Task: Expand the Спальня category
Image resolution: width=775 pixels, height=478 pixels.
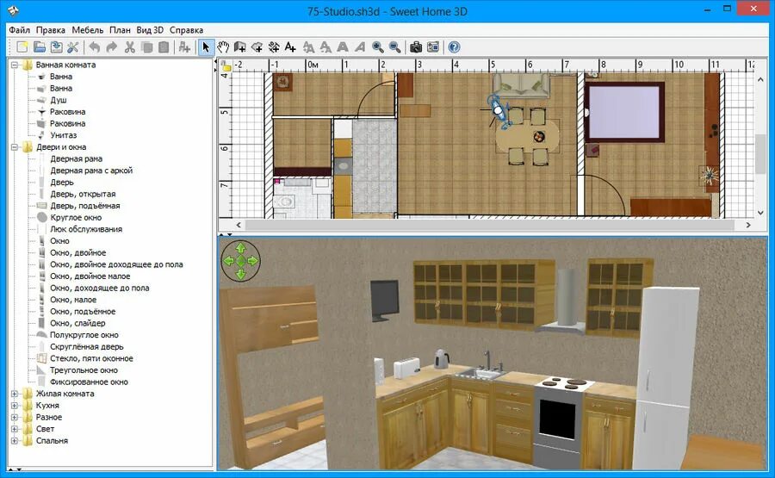Action: (x=15, y=440)
